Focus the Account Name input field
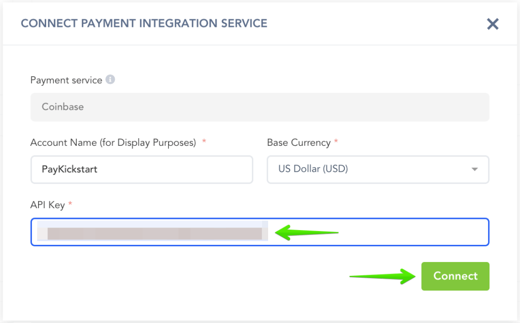 pos(141,170)
